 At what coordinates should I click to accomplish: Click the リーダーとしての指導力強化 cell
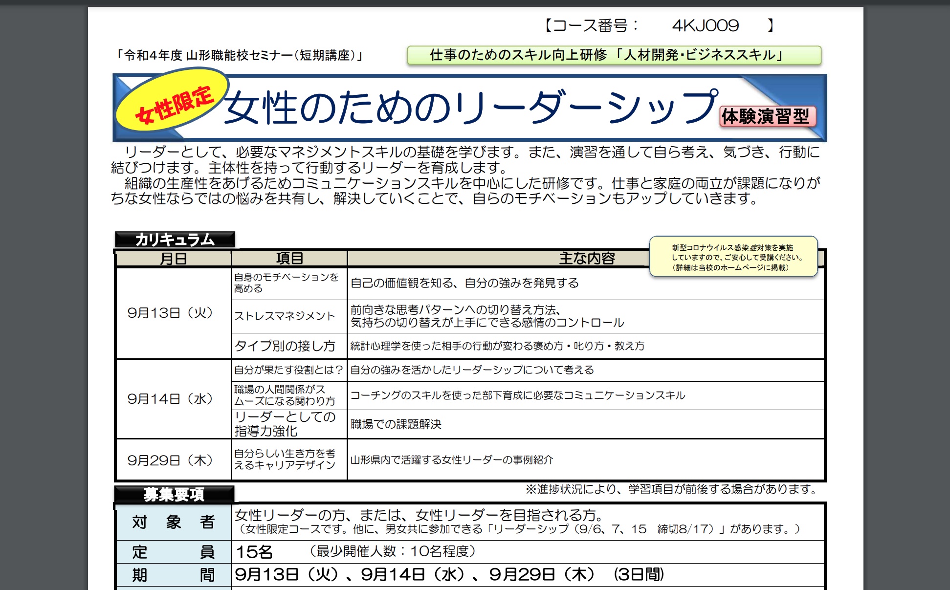pos(285,424)
